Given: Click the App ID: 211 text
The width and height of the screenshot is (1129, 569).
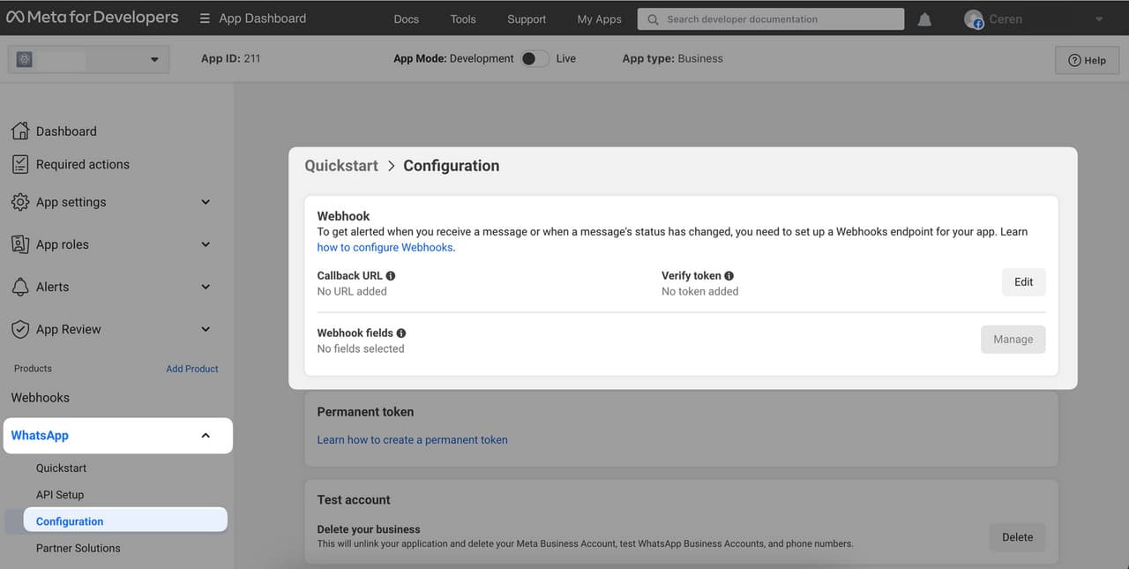Looking at the screenshot, I should pos(230,59).
